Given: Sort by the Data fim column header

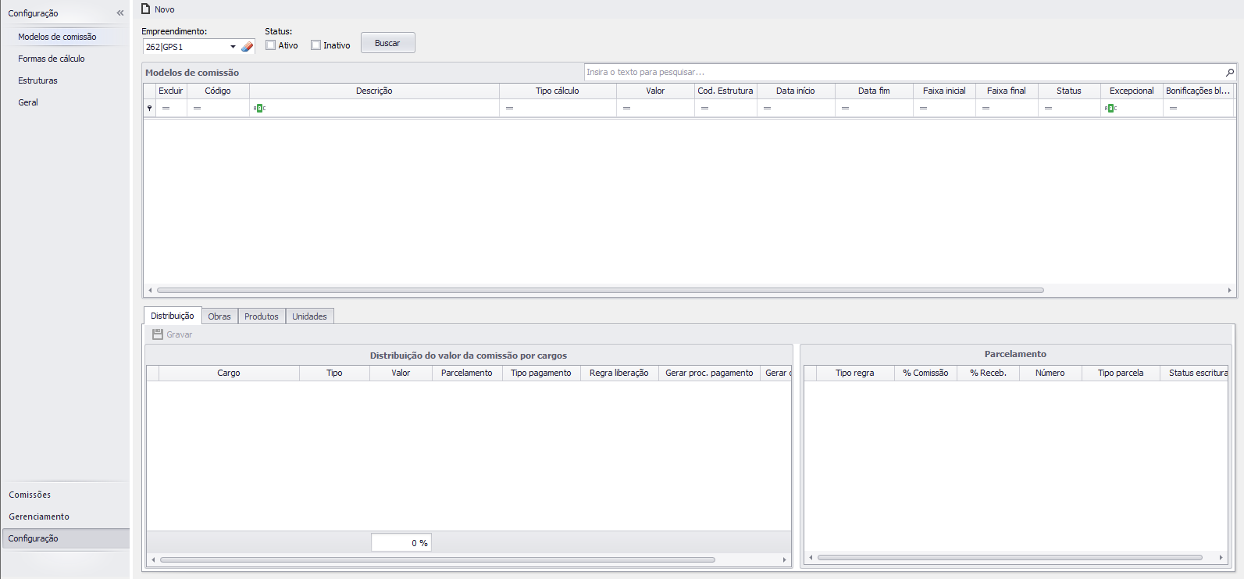Looking at the screenshot, I should tap(874, 91).
